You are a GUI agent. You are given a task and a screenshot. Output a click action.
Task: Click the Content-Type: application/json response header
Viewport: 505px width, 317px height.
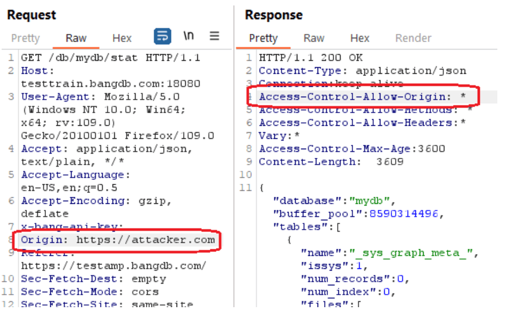click(x=363, y=71)
